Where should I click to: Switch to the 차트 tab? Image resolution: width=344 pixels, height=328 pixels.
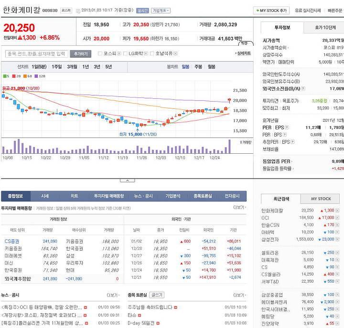click(x=75, y=196)
